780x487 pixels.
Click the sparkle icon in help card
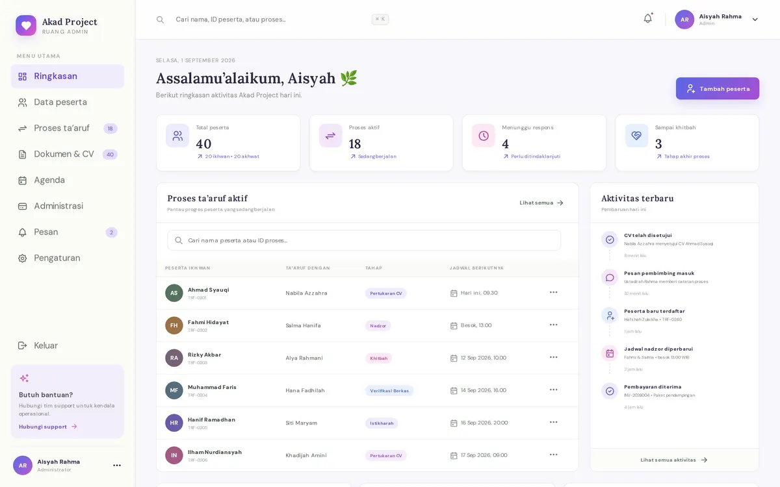(24, 378)
